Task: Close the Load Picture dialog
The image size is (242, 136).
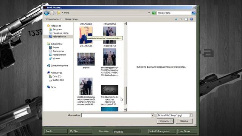Action: coord(194,8)
